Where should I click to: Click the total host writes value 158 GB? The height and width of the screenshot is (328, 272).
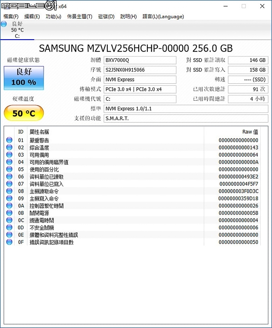click(x=248, y=70)
